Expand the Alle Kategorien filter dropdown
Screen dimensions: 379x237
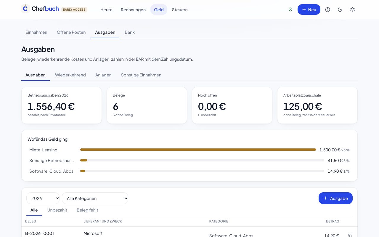coord(95,198)
